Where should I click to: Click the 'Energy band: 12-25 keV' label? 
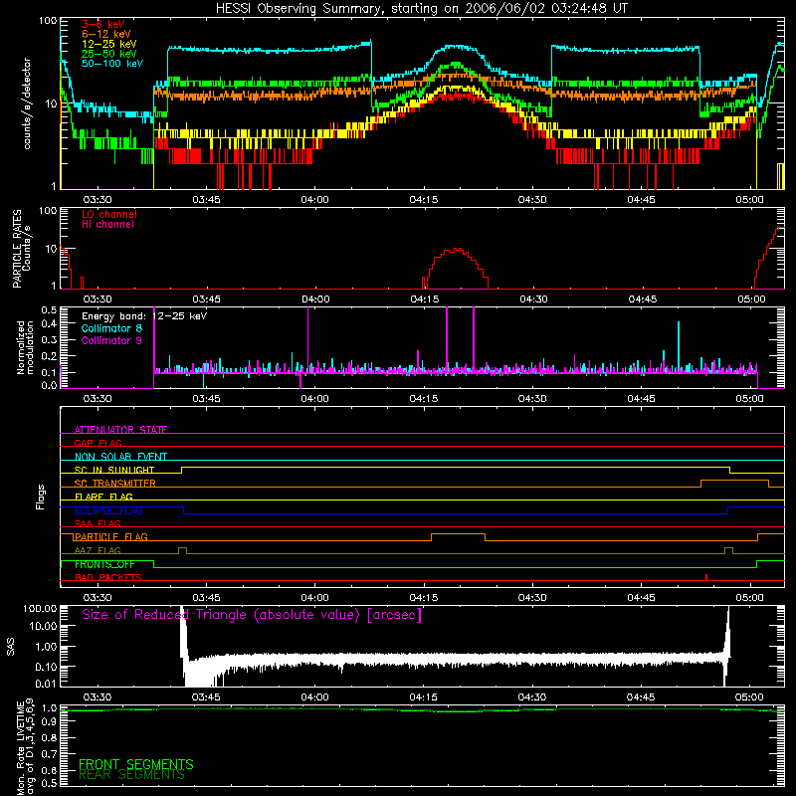[144, 316]
